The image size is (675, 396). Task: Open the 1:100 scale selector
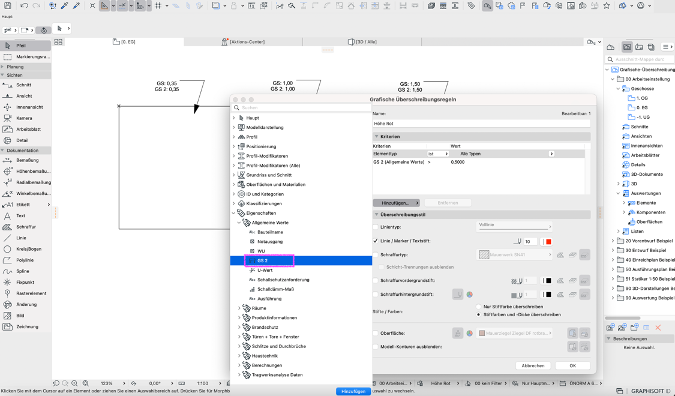[202, 383]
